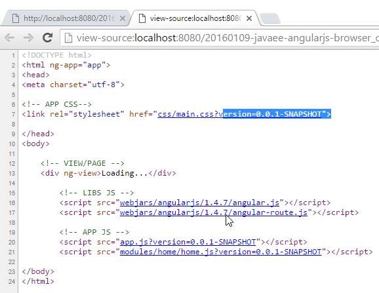
Task: Click the closing </head> tag text
Action: 38,134
